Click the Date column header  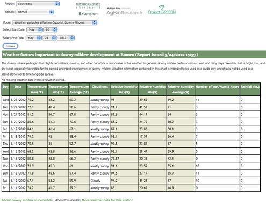tap(18, 89)
